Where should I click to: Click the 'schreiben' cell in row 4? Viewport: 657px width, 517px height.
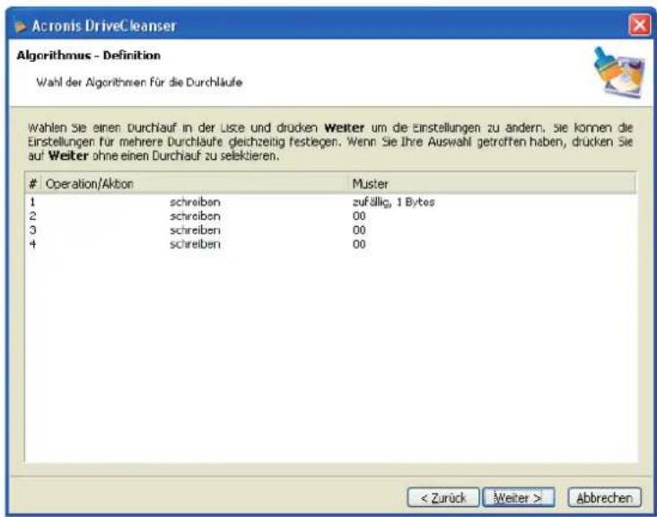point(195,244)
